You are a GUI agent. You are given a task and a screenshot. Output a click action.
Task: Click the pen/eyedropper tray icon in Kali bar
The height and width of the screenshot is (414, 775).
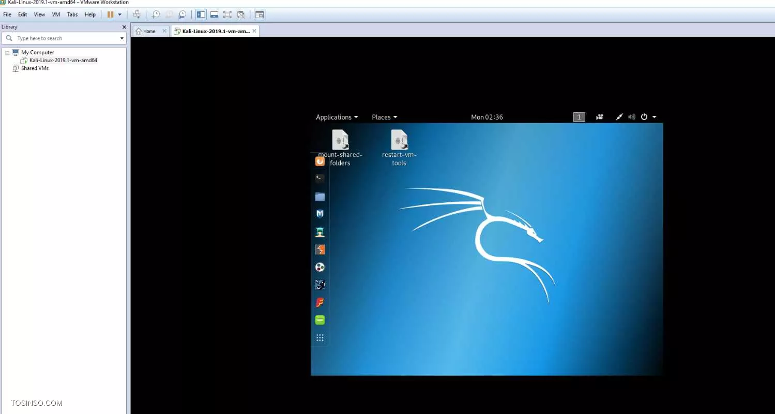click(619, 117)
